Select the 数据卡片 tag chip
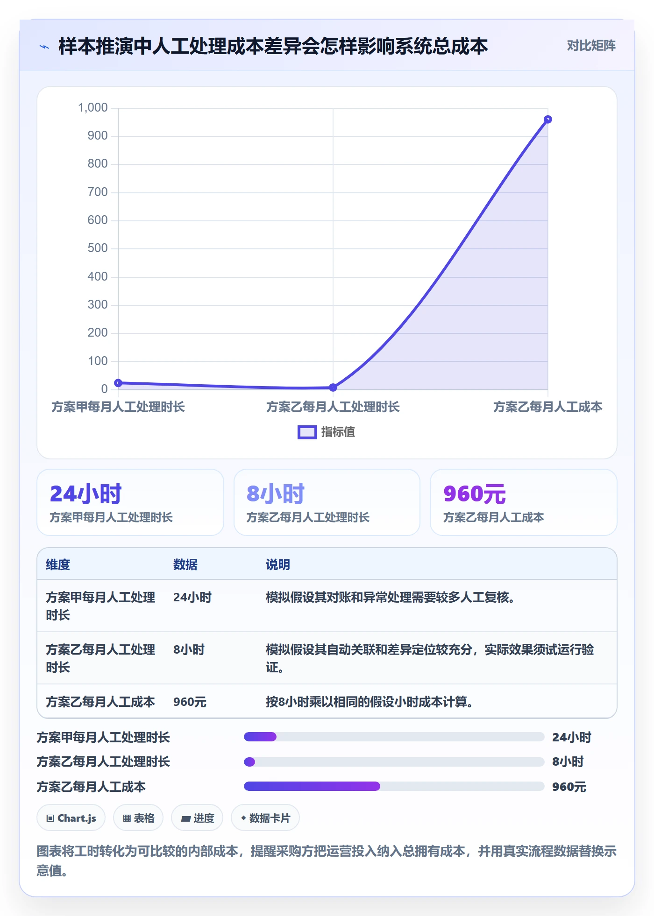The width and height of the screenshot is (654, 916). click(x=265, y=818)
